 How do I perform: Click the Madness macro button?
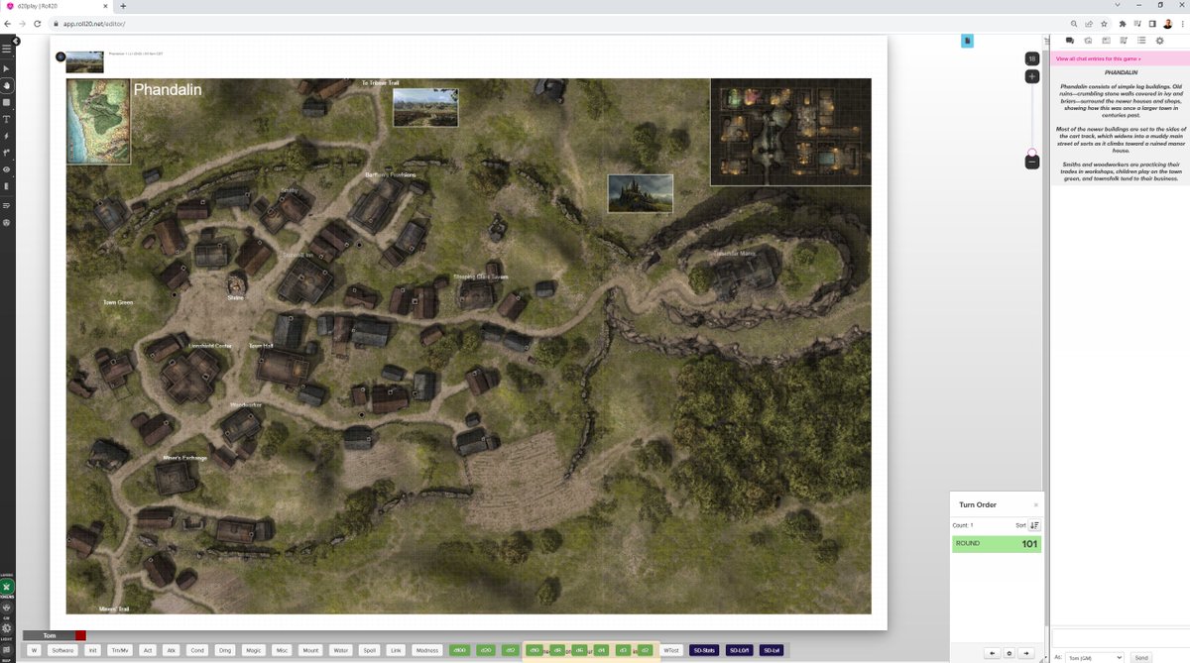click(427, 650)
